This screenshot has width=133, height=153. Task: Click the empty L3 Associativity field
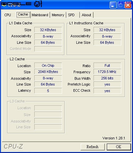48,121
